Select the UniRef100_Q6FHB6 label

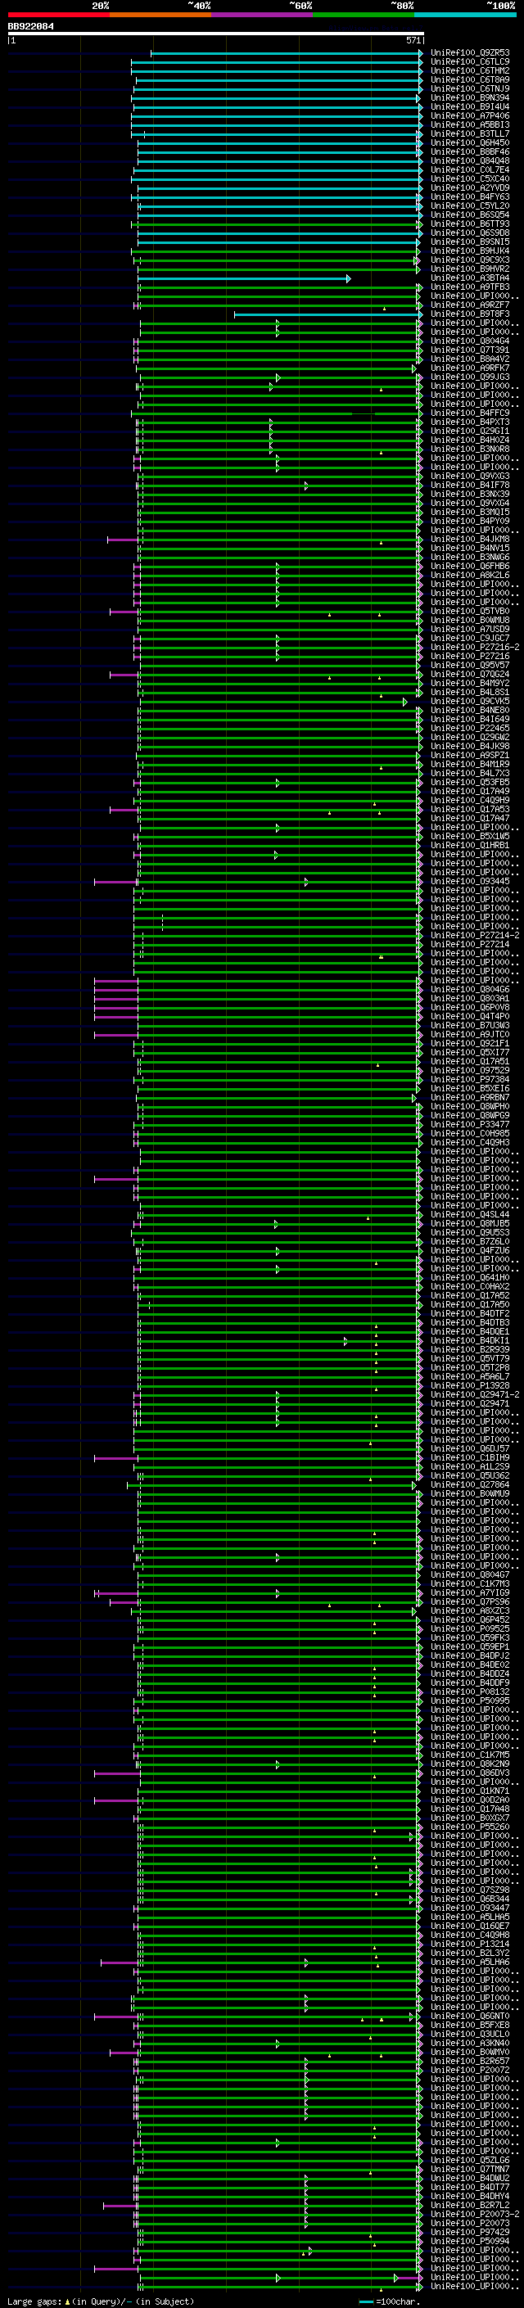(470, 567)
